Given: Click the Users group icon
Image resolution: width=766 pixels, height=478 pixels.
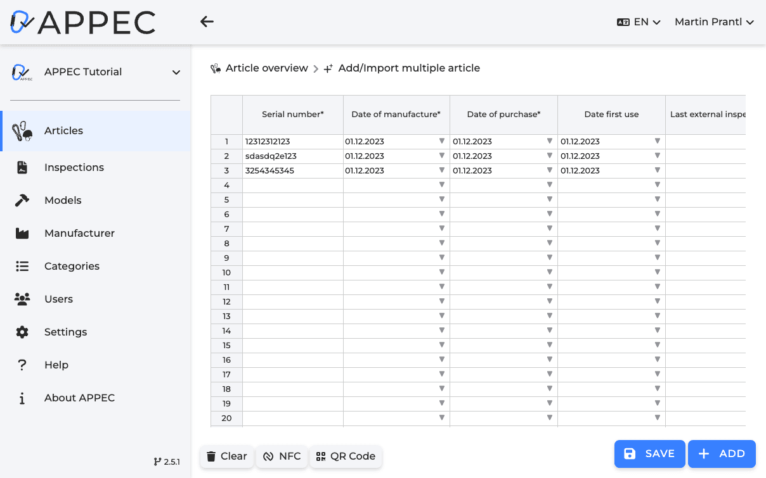Looking at the screenshot, I should click(21, 299).
